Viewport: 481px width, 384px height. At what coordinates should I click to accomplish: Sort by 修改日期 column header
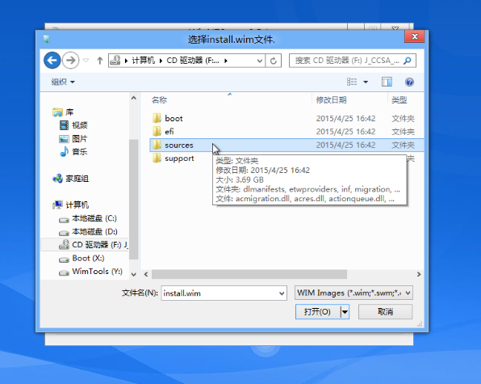click(x=332, y=100)
